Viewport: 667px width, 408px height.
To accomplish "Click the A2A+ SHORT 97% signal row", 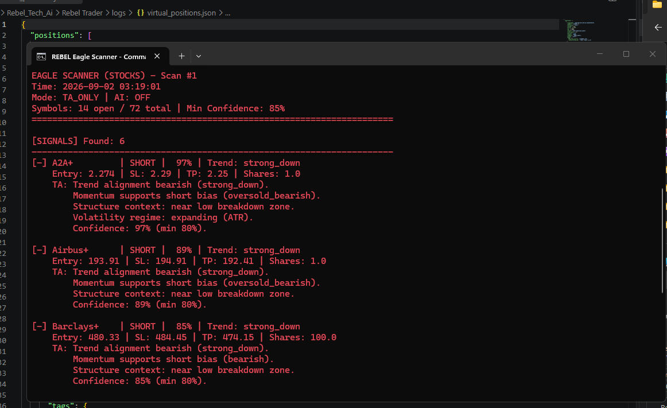I will 166,163.
